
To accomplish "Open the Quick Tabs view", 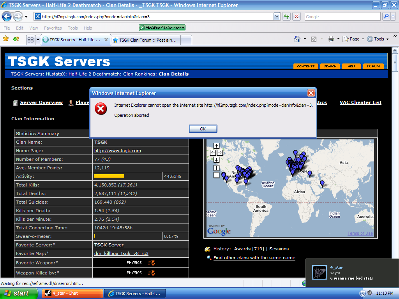I will 30,40.
